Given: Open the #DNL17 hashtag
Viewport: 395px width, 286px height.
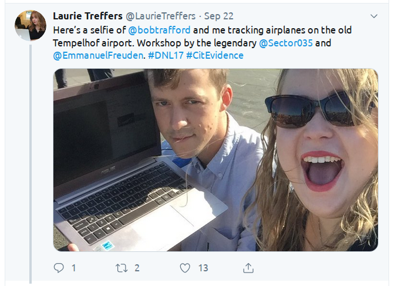Looking at the screenshot, I should 166,55.
